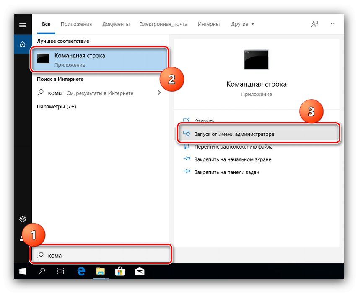This screenshot has height=293, width=358.
Task: Click the shield icon for run as administrator
Action: click(187, 134)
